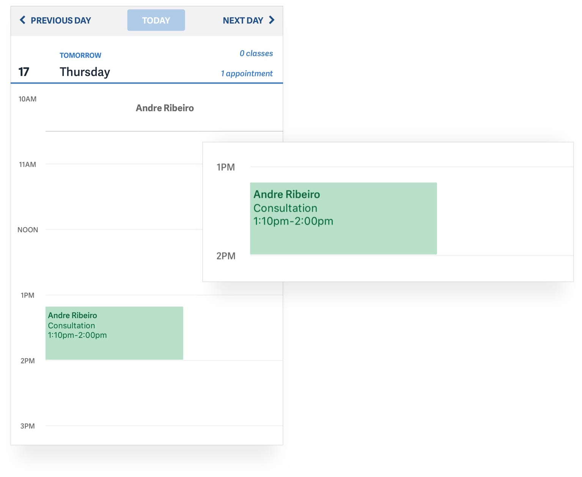This screenshot has height=477, width=582.
Task: Click the left chevron beside Previous Day
Action: pyautogui.click(x=23, y=20)
